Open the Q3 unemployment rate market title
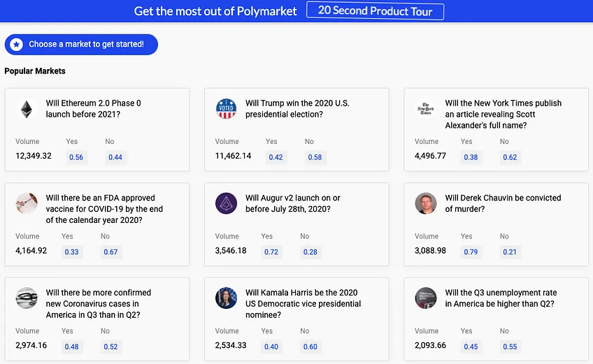The image size is (593, 364). tap(501, 298)
